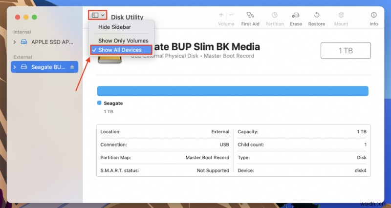This screenshot has width=391, height=208.
Task: Click the disk4 device value
Action: (360, 170)
